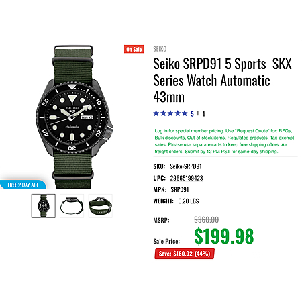This screenshot has width=302, height=302.
Task: Open the review count next to rating
Action: point(203,114)
